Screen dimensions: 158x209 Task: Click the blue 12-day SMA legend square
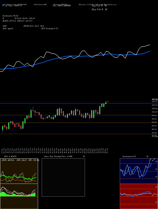tap(3, 5)
